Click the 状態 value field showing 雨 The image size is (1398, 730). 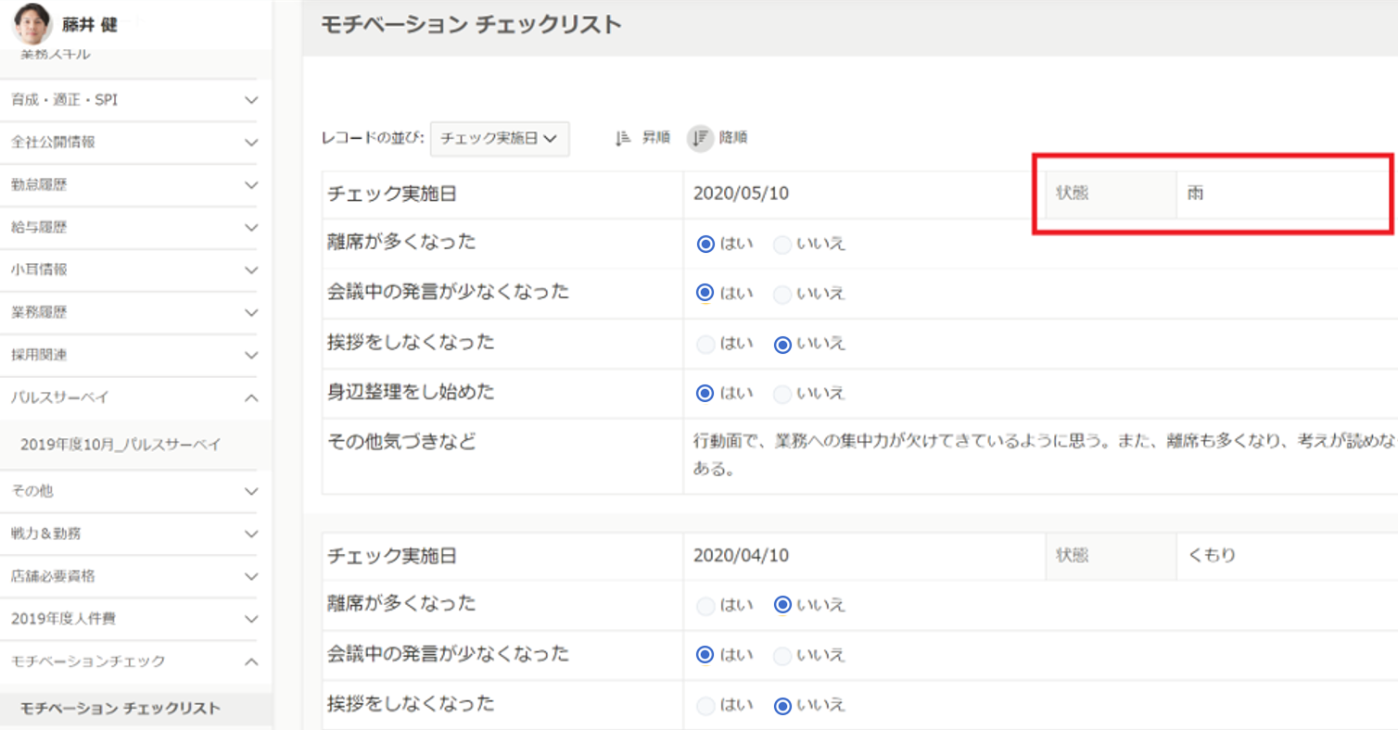[x=1279, y=195]
